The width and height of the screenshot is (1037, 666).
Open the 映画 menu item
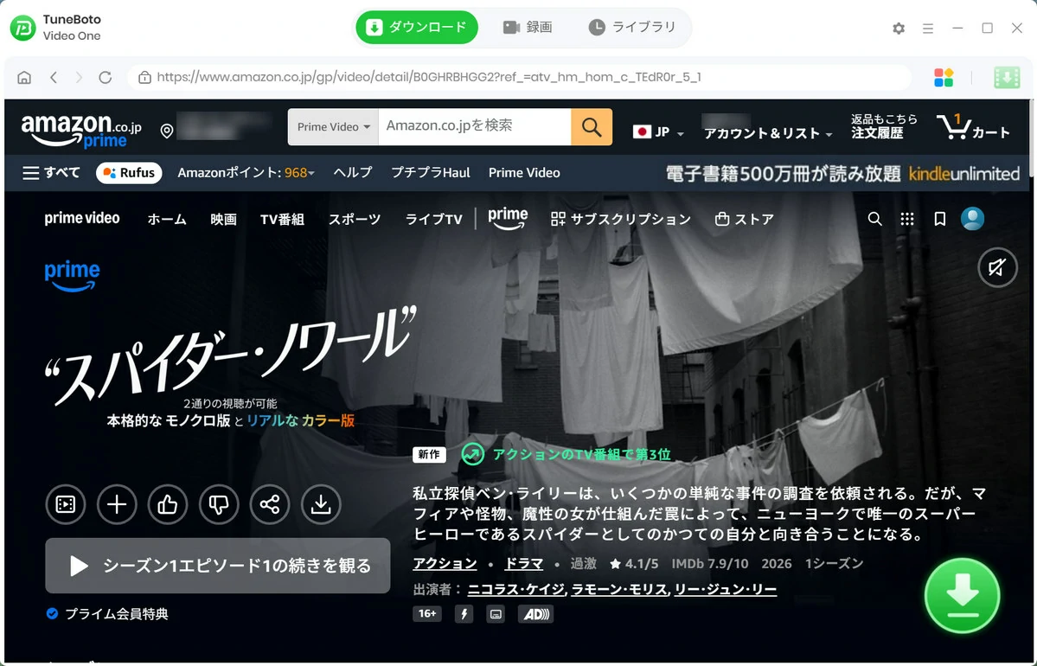click(223, 220)
